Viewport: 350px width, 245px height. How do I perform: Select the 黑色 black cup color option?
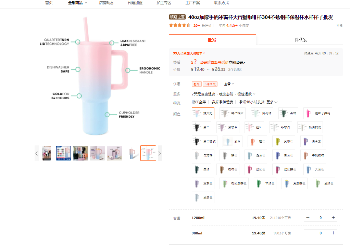201,127
